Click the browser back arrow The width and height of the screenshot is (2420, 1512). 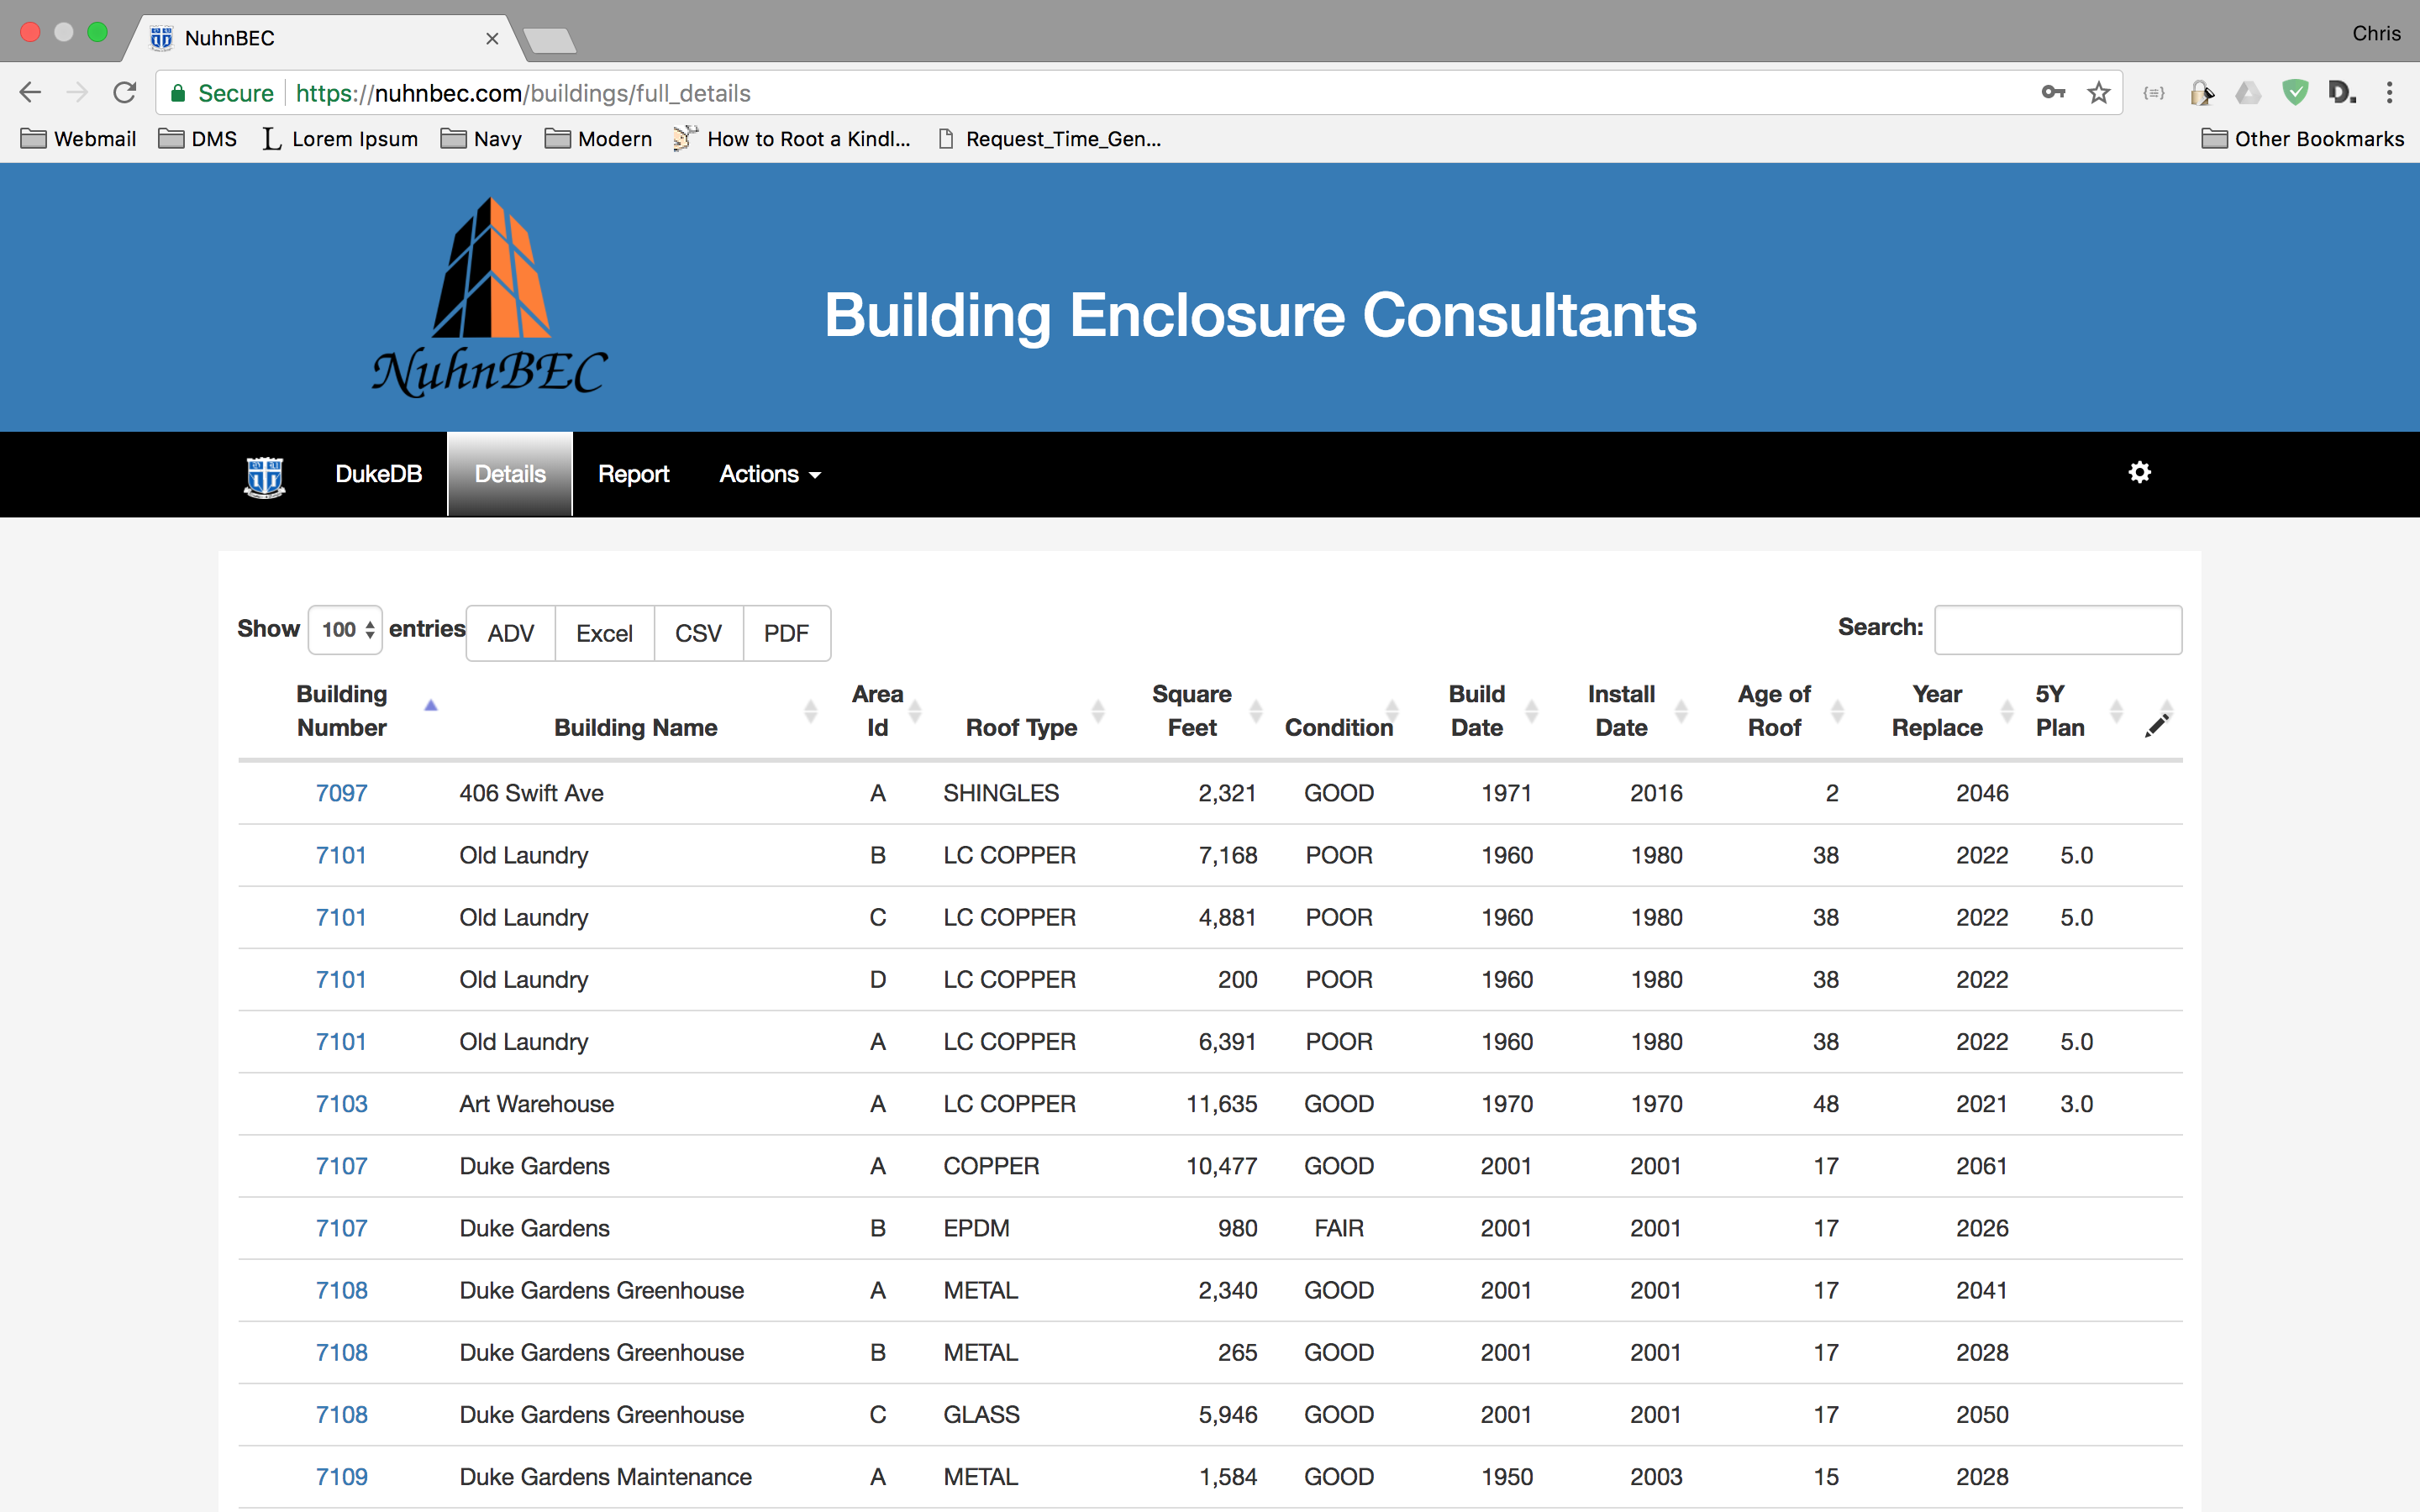point(31,93)
